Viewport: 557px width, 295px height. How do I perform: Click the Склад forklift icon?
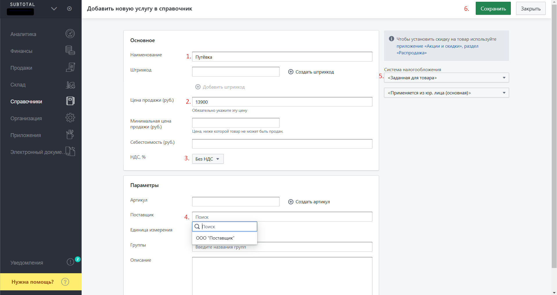click(x=70, y=84)
